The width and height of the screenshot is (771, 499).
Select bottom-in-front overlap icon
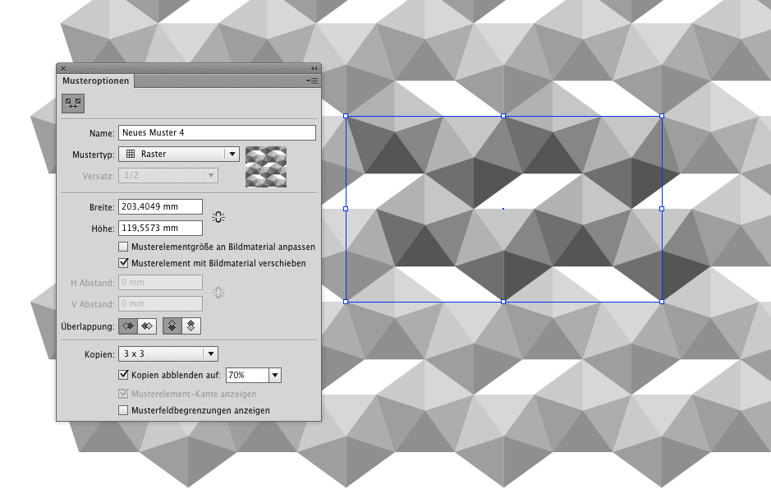pos(190,326)
